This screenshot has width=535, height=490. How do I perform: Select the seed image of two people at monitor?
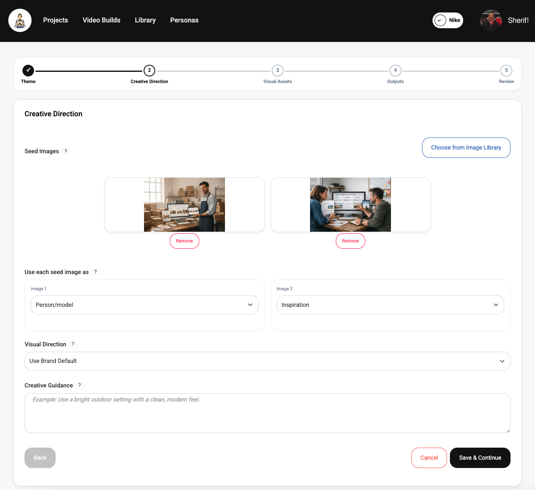pos(350,205)
